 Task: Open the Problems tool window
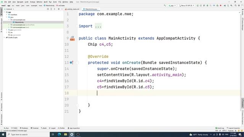click(x=24, y=128)
